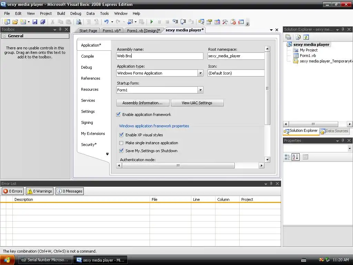
Task: Switch to the Start Page tab
Action: (x=88, y=31)
